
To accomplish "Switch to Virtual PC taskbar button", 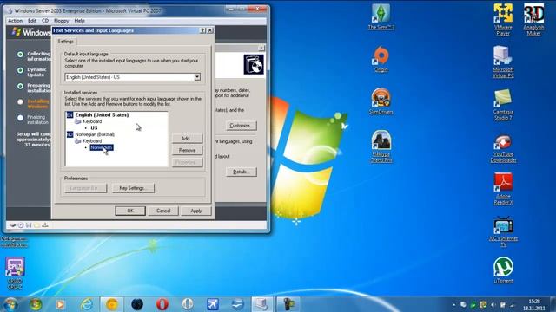I will [x=262, y=304].
